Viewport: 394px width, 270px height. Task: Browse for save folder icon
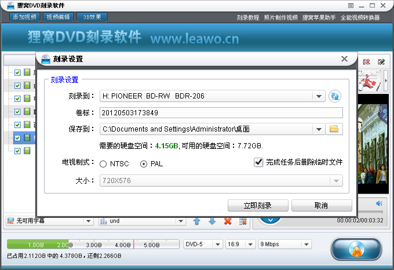pos(334,129)
